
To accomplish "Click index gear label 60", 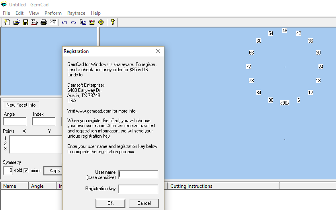I will [x=259, y=41].
